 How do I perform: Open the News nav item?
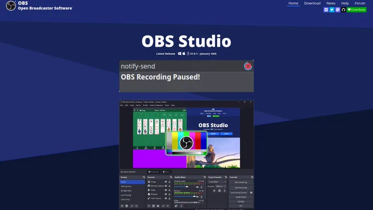[331, 3]
